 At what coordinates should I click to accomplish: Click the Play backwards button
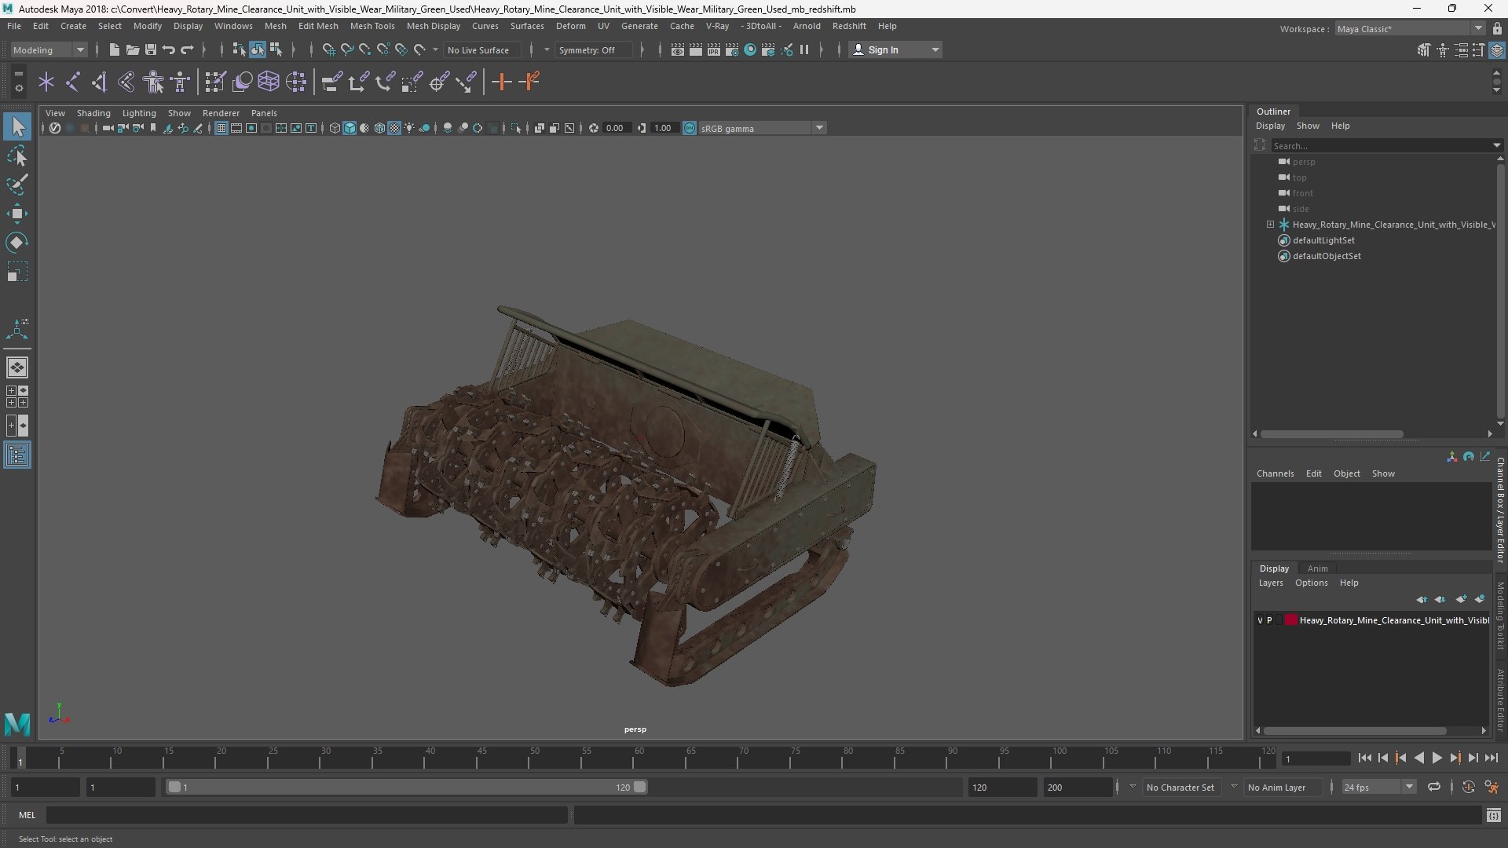[1418, 758]
